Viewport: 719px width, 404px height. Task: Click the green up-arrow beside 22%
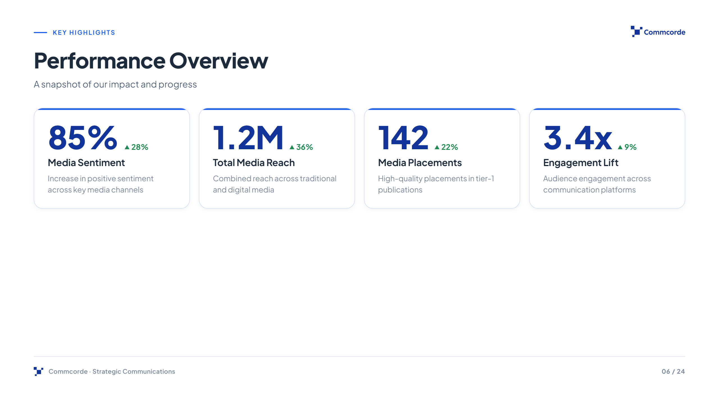(437, 147)
